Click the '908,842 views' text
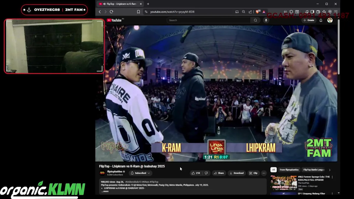Image resolution: width=354 pixels, height=199 pixels. point(108,182)
